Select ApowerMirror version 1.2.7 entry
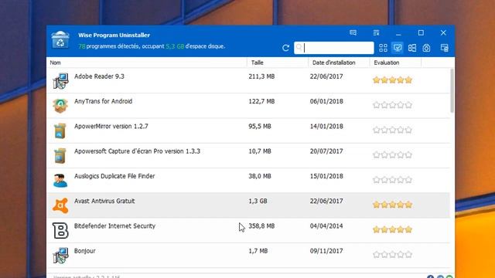 248,131
